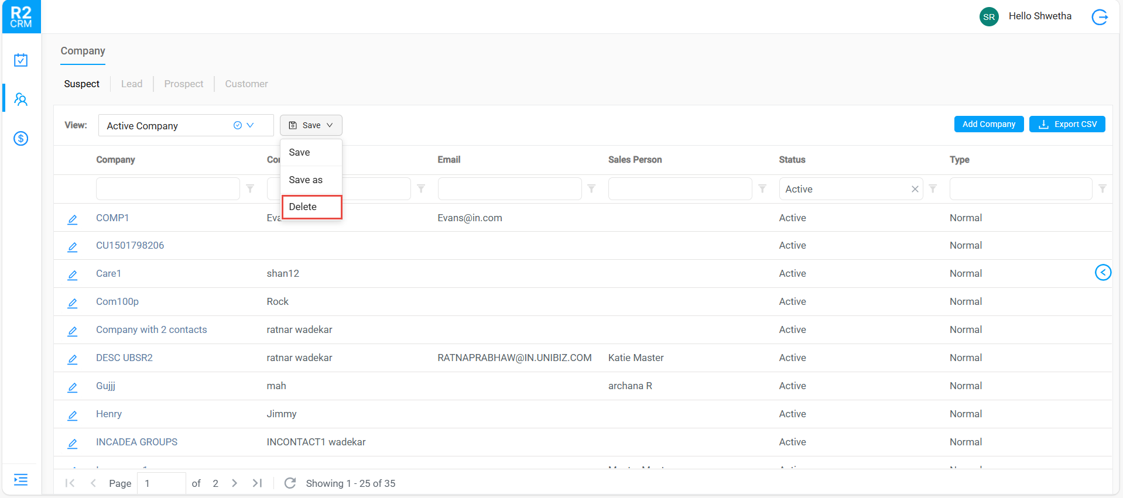Switch to the Lead tab
1123x498 pixels.
132,84
